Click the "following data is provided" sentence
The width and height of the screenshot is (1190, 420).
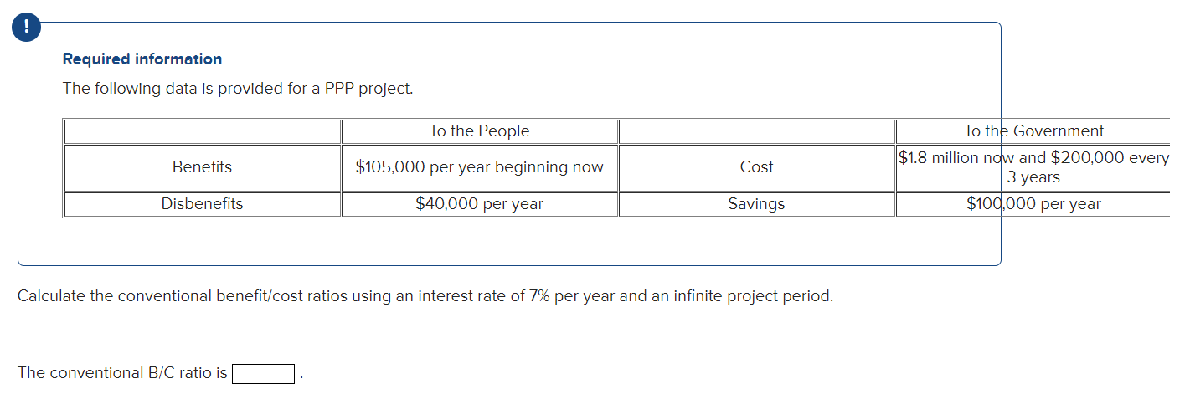238,89
